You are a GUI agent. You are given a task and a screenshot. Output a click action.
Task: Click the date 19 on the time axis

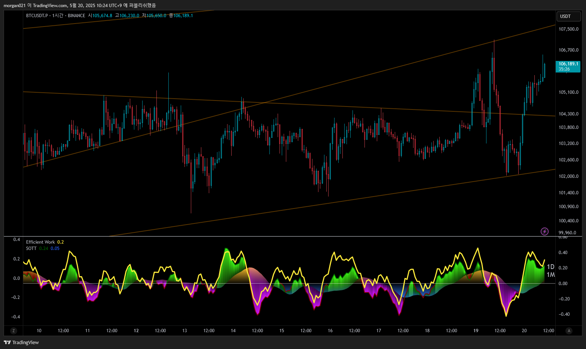point(476,331)
